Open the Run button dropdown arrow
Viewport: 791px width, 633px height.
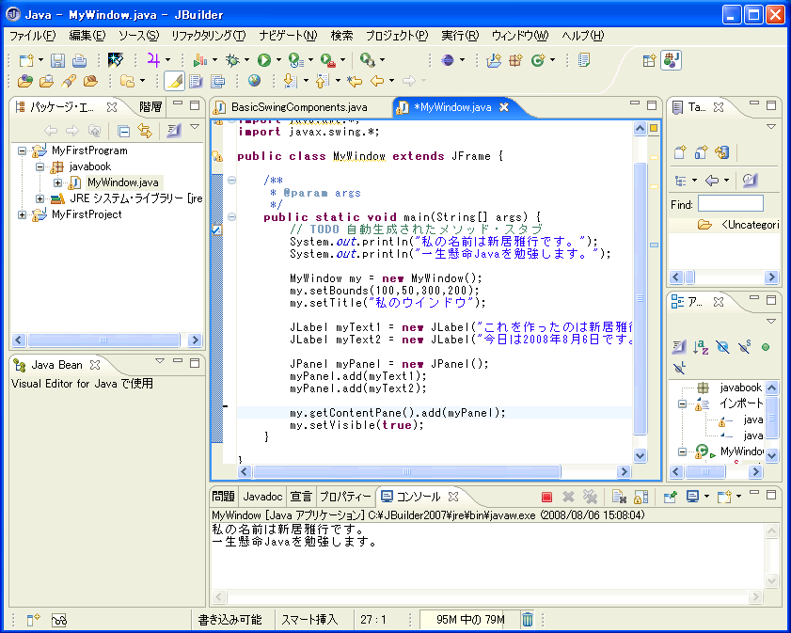[279, 60]
